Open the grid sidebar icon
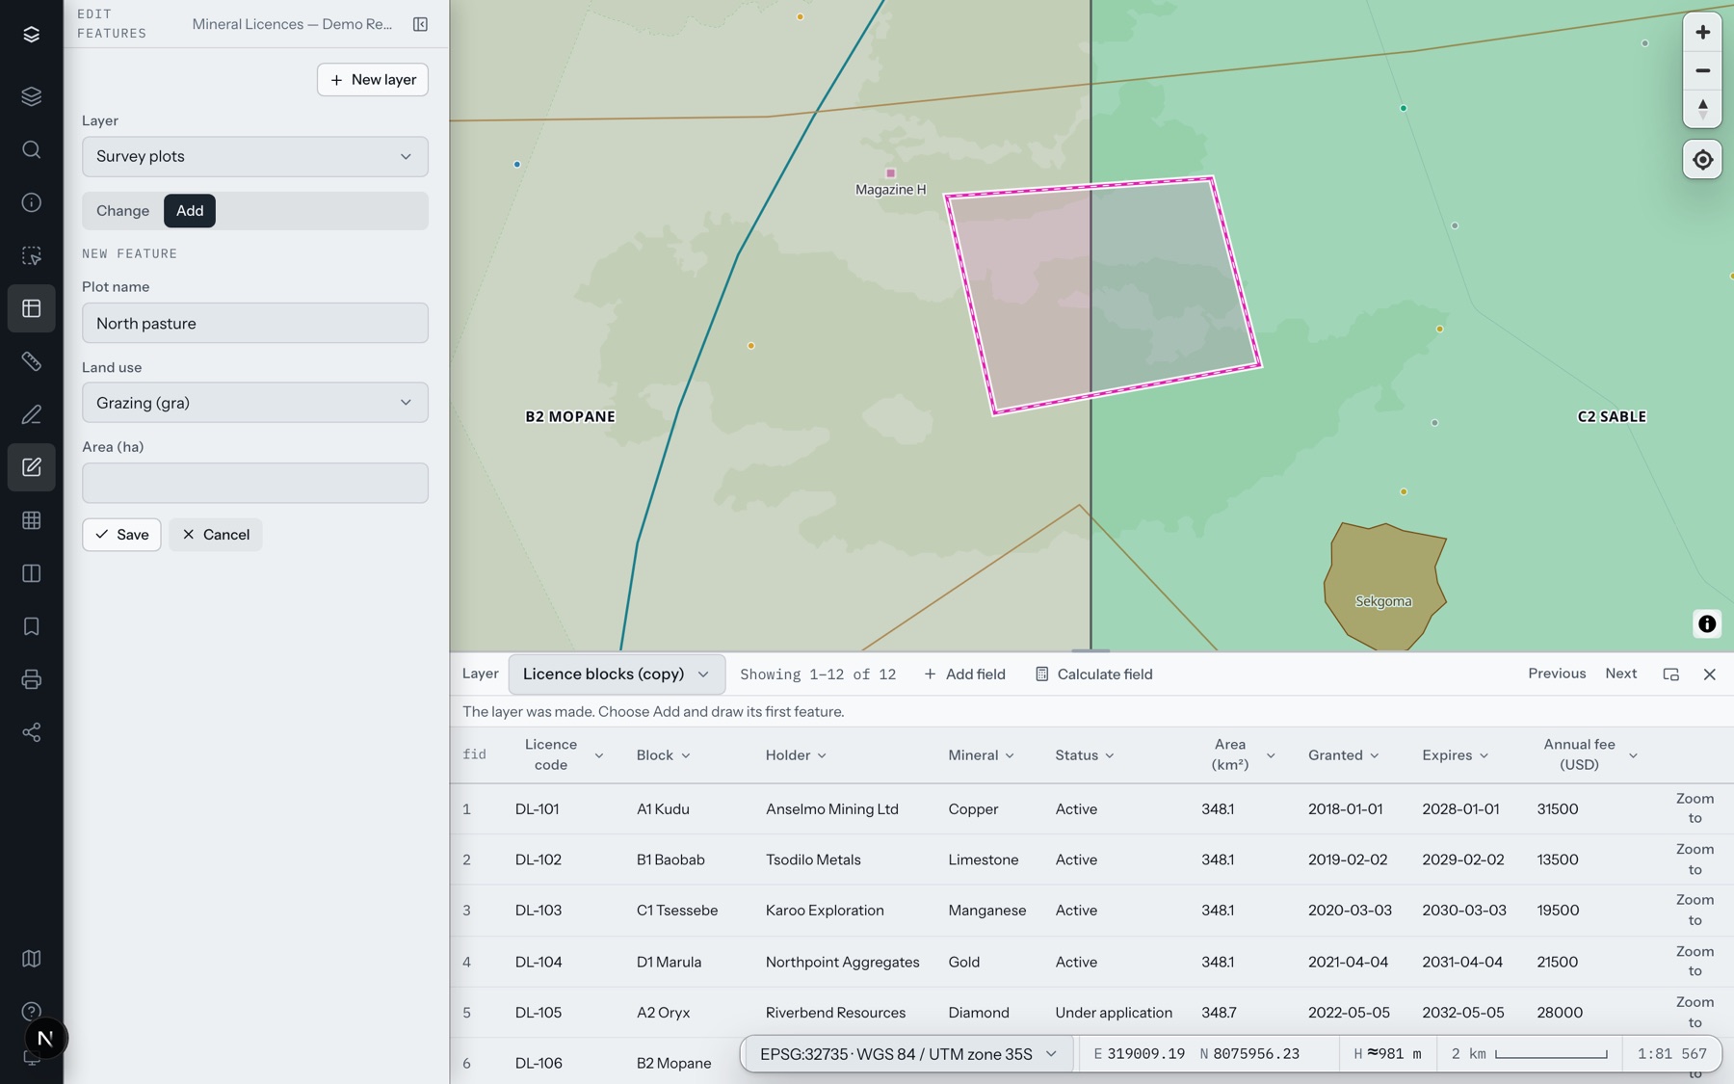1734x1084 pixels. [31, 520]
